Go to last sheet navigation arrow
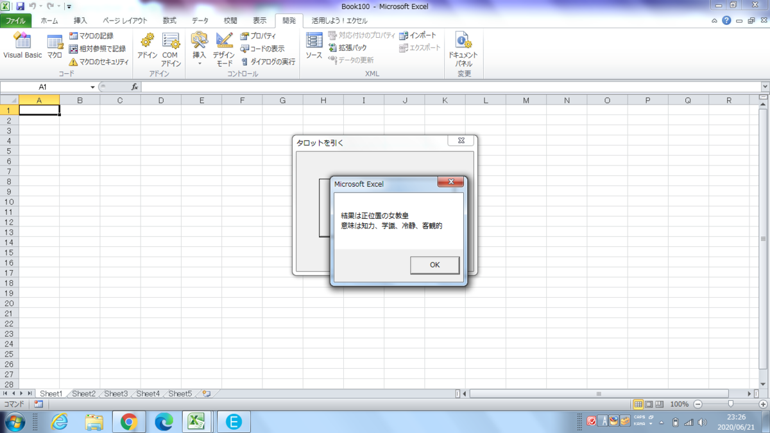 coord(30,394)
